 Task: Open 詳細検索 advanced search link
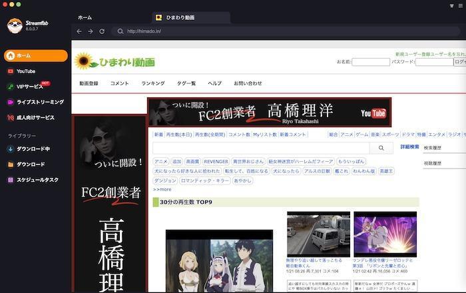(409, 146)
